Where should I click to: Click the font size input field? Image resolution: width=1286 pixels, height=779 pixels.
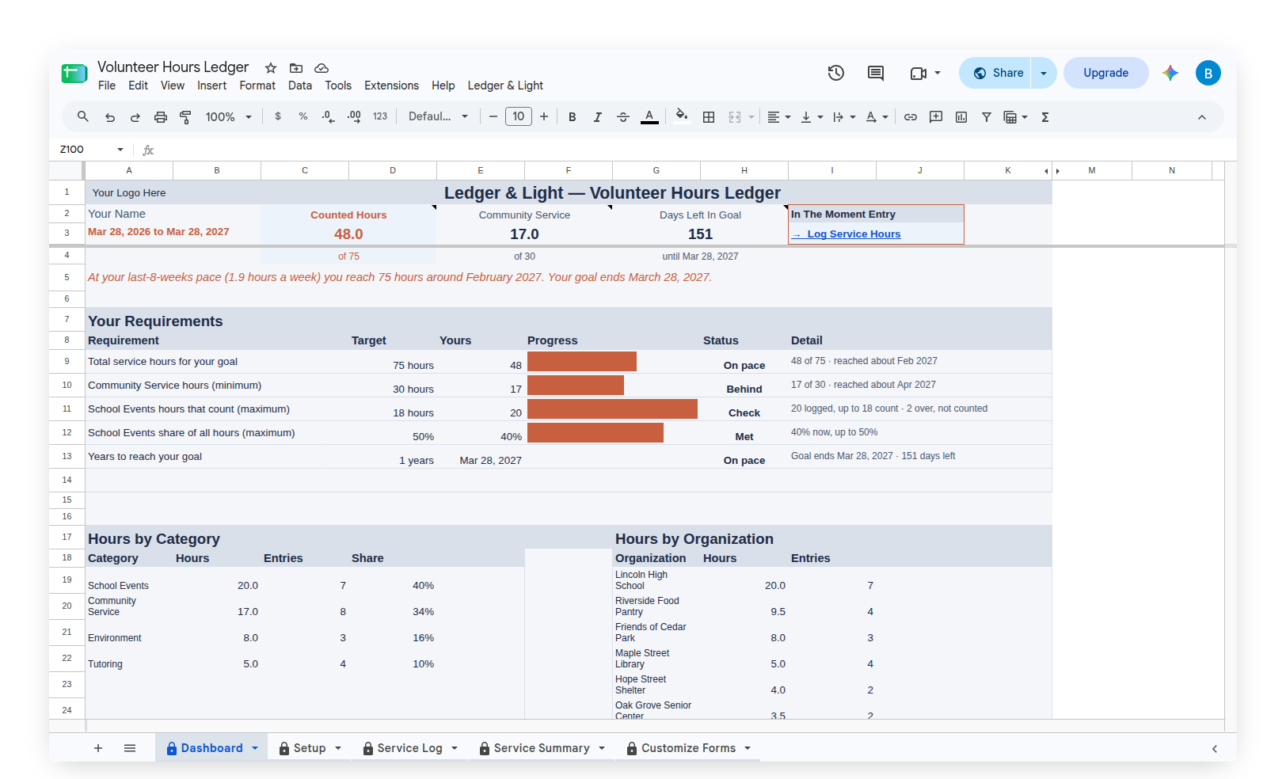coord(519,116)
